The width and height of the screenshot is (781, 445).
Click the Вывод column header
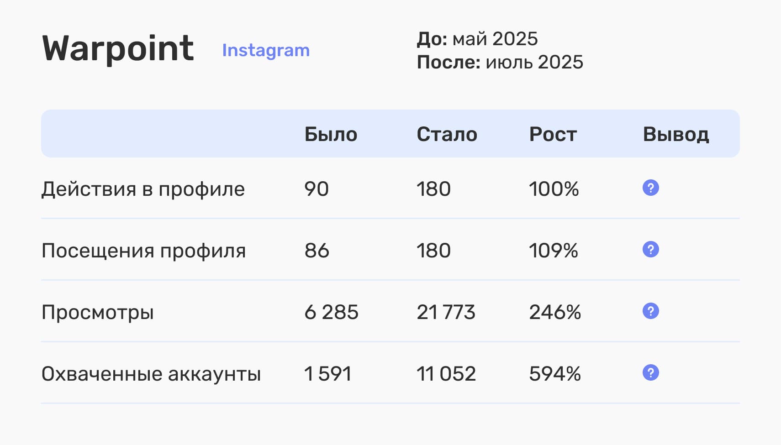pyautogui.click(x=675, y=134)
